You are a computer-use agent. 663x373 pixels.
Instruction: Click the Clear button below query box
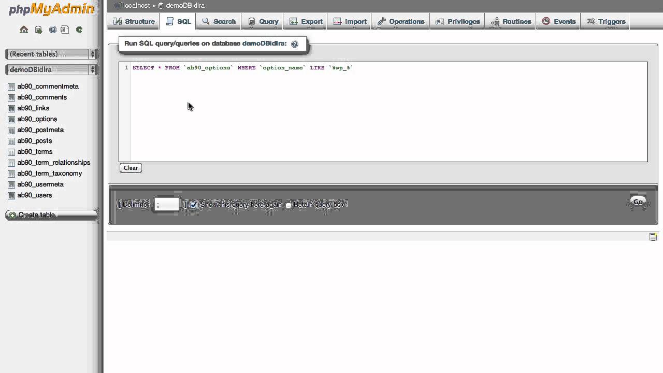point(131,168)
